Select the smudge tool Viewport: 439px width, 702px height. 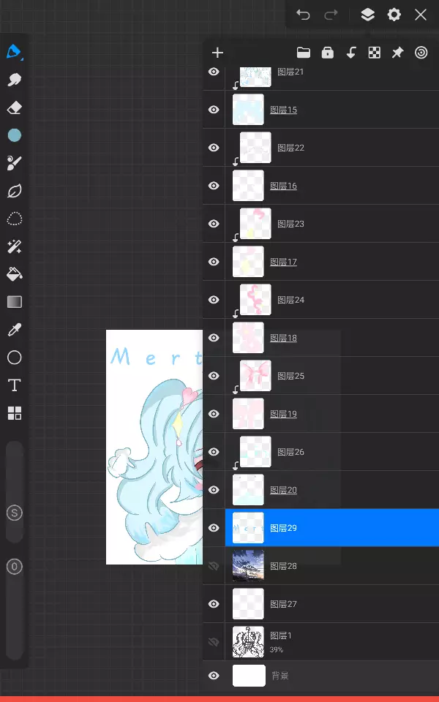tap(15, 80)
